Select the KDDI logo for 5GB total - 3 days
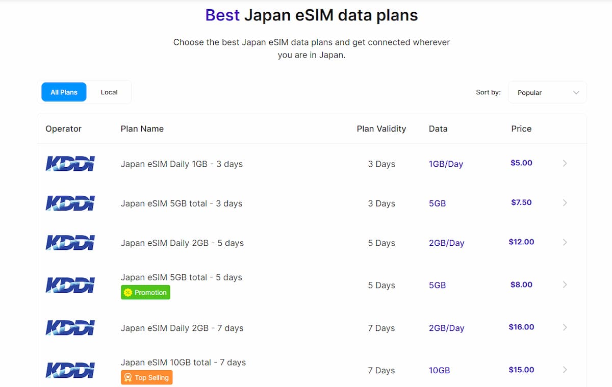612x387 pixels. pyautogui.click(x=70, y=203)
